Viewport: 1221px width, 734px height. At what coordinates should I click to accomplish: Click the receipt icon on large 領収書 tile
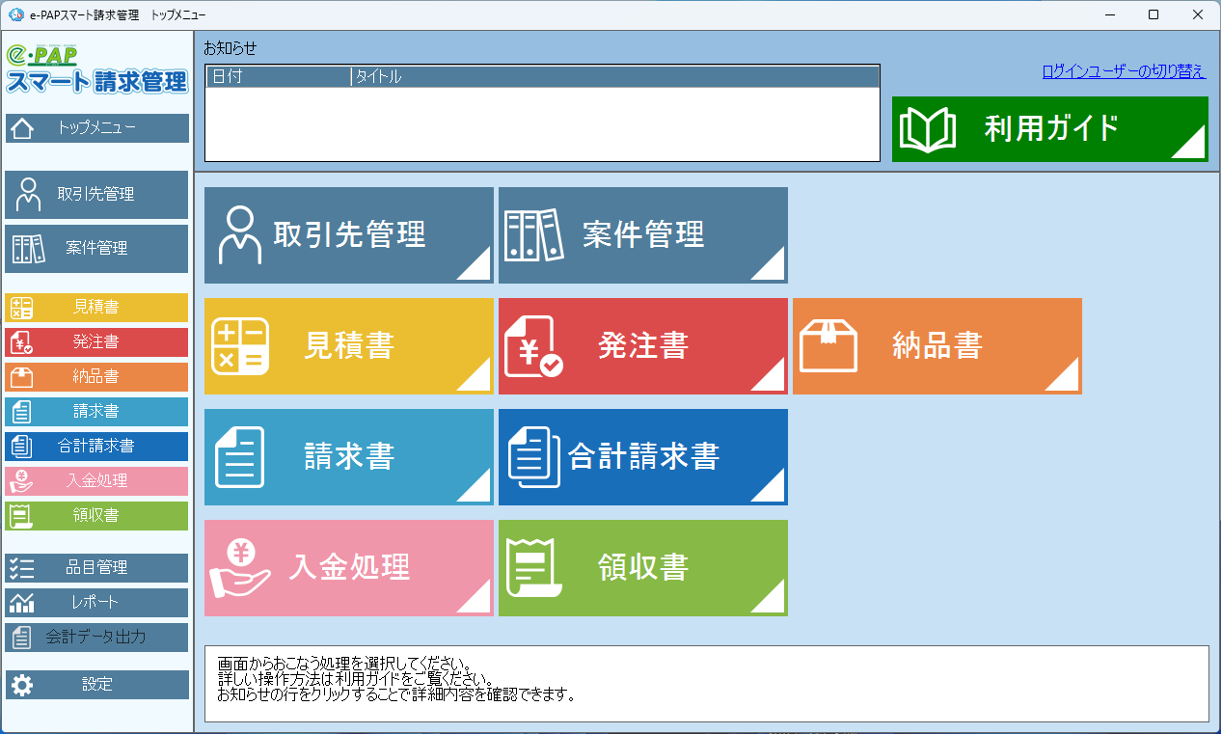pos(536,568)
